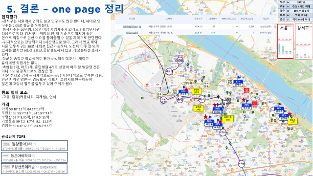Viewport: 313px width, 176px height.
Task: Click the yellow note above 염창 station
Action: pyautogui.click(x=292, y=121)
